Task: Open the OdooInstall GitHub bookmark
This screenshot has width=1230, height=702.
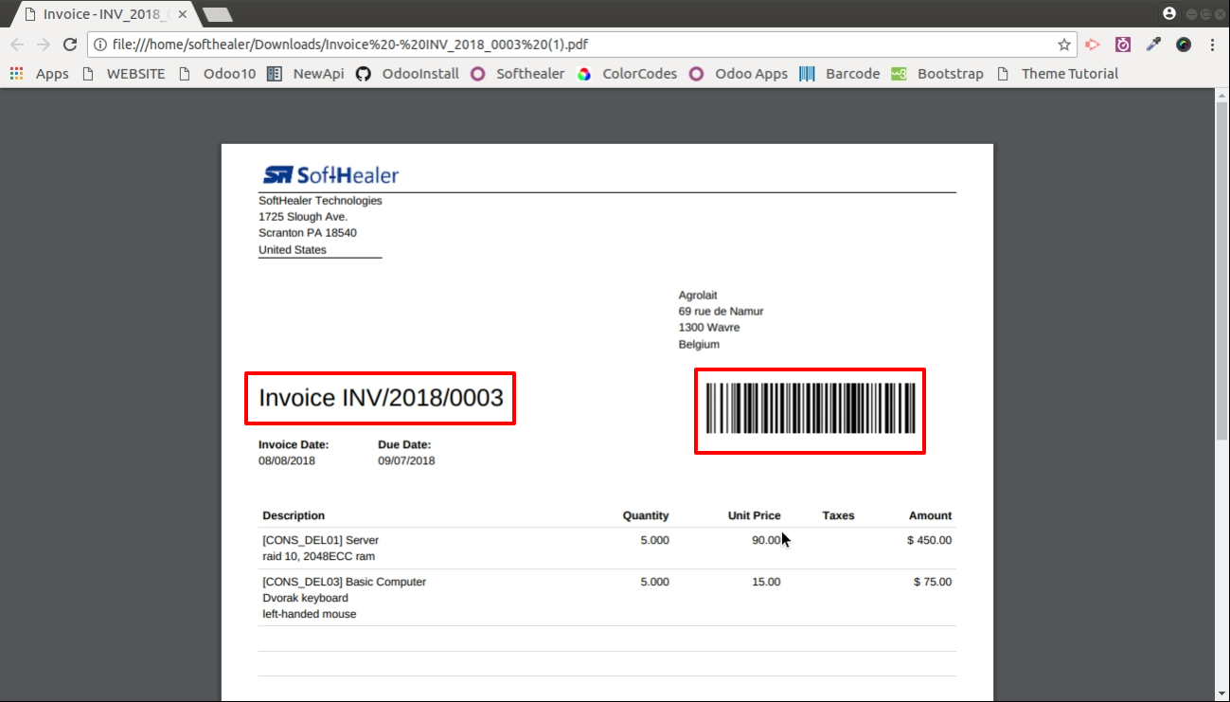Action: coord(407,74)
